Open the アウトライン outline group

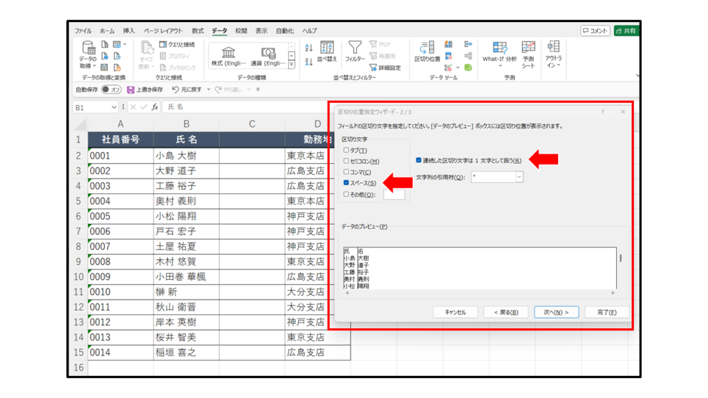[x=554, y=54]
